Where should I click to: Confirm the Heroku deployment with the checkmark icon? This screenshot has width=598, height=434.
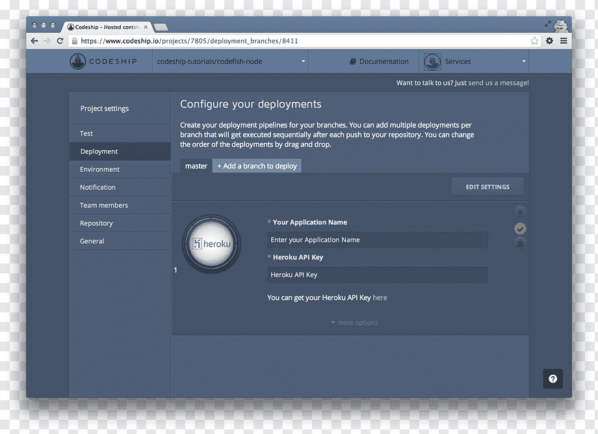pos(520,228)
